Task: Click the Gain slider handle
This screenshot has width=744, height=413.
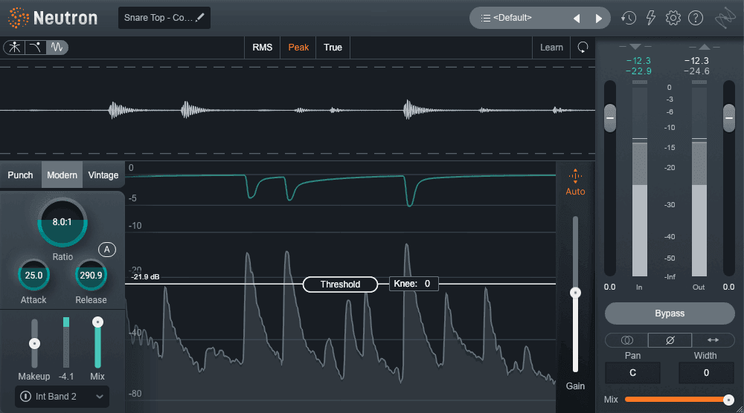Action: click(575, 293)
